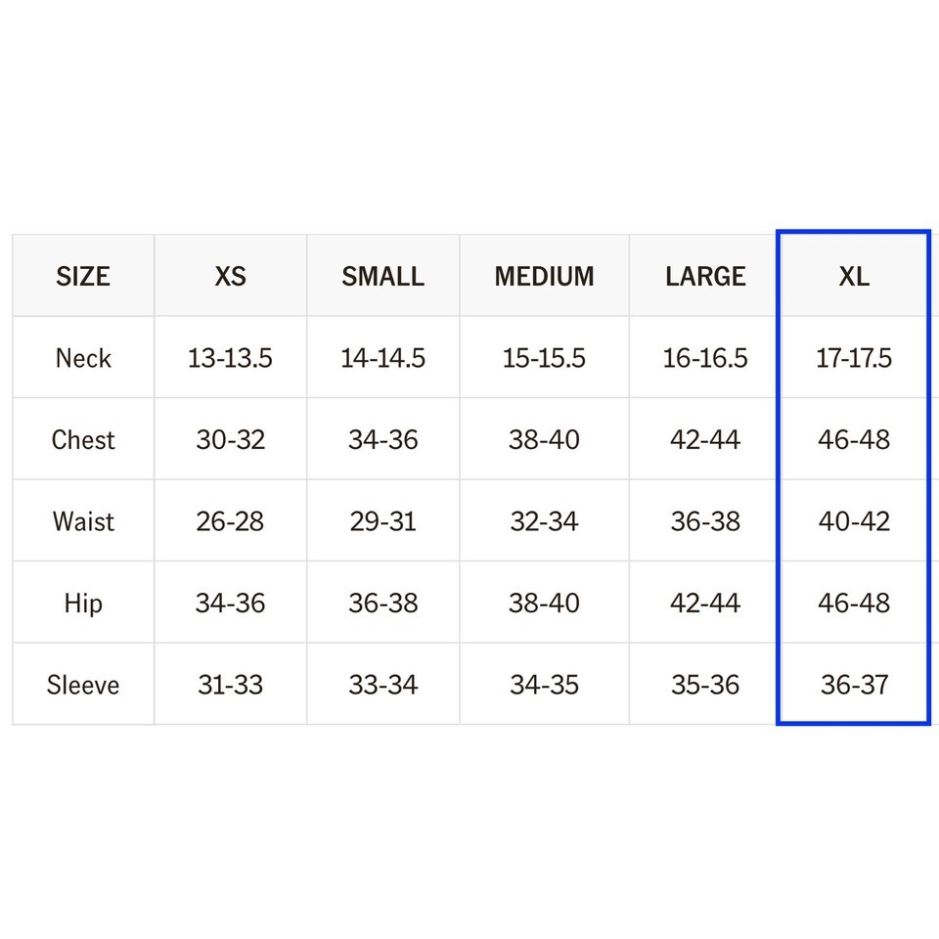Click the XS chest value 30-32
Screen dimensions: 939x939
[x=230, y=440]
